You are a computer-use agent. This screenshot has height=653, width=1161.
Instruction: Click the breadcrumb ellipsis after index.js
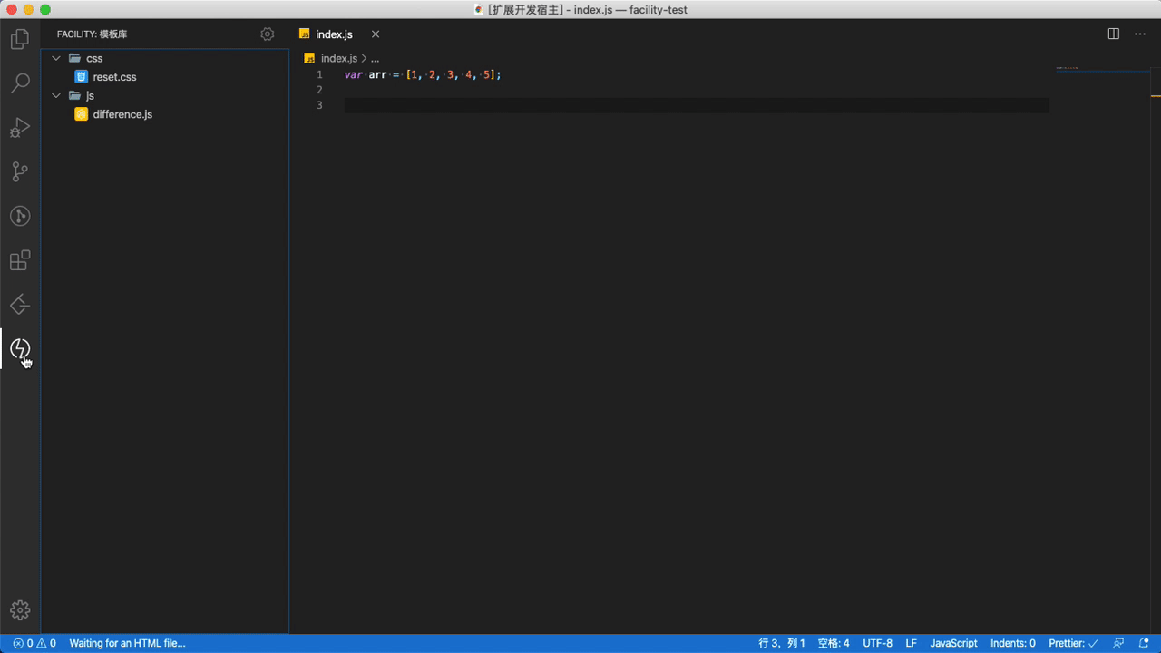[375, 58]
